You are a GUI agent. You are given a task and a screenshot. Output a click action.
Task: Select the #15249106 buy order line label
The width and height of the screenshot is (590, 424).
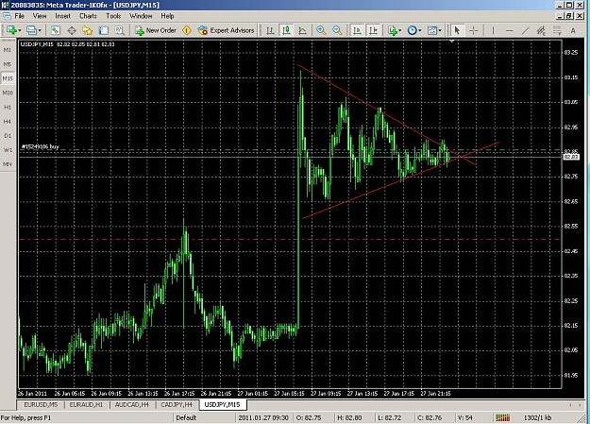[x=40, y=146]
